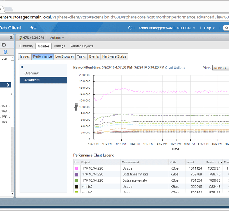This screenshot has width=229, height=211.
Task: Open the View Network dropdown
Action: (x=220, y=68)
